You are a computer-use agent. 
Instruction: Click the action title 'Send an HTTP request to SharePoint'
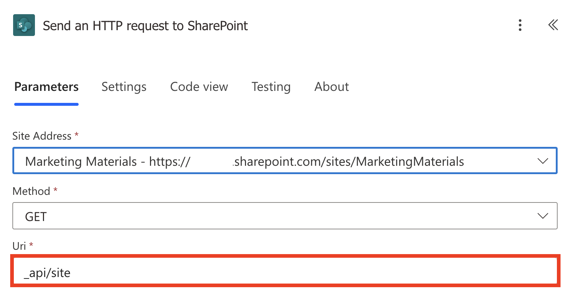click(x=145, y=26)
